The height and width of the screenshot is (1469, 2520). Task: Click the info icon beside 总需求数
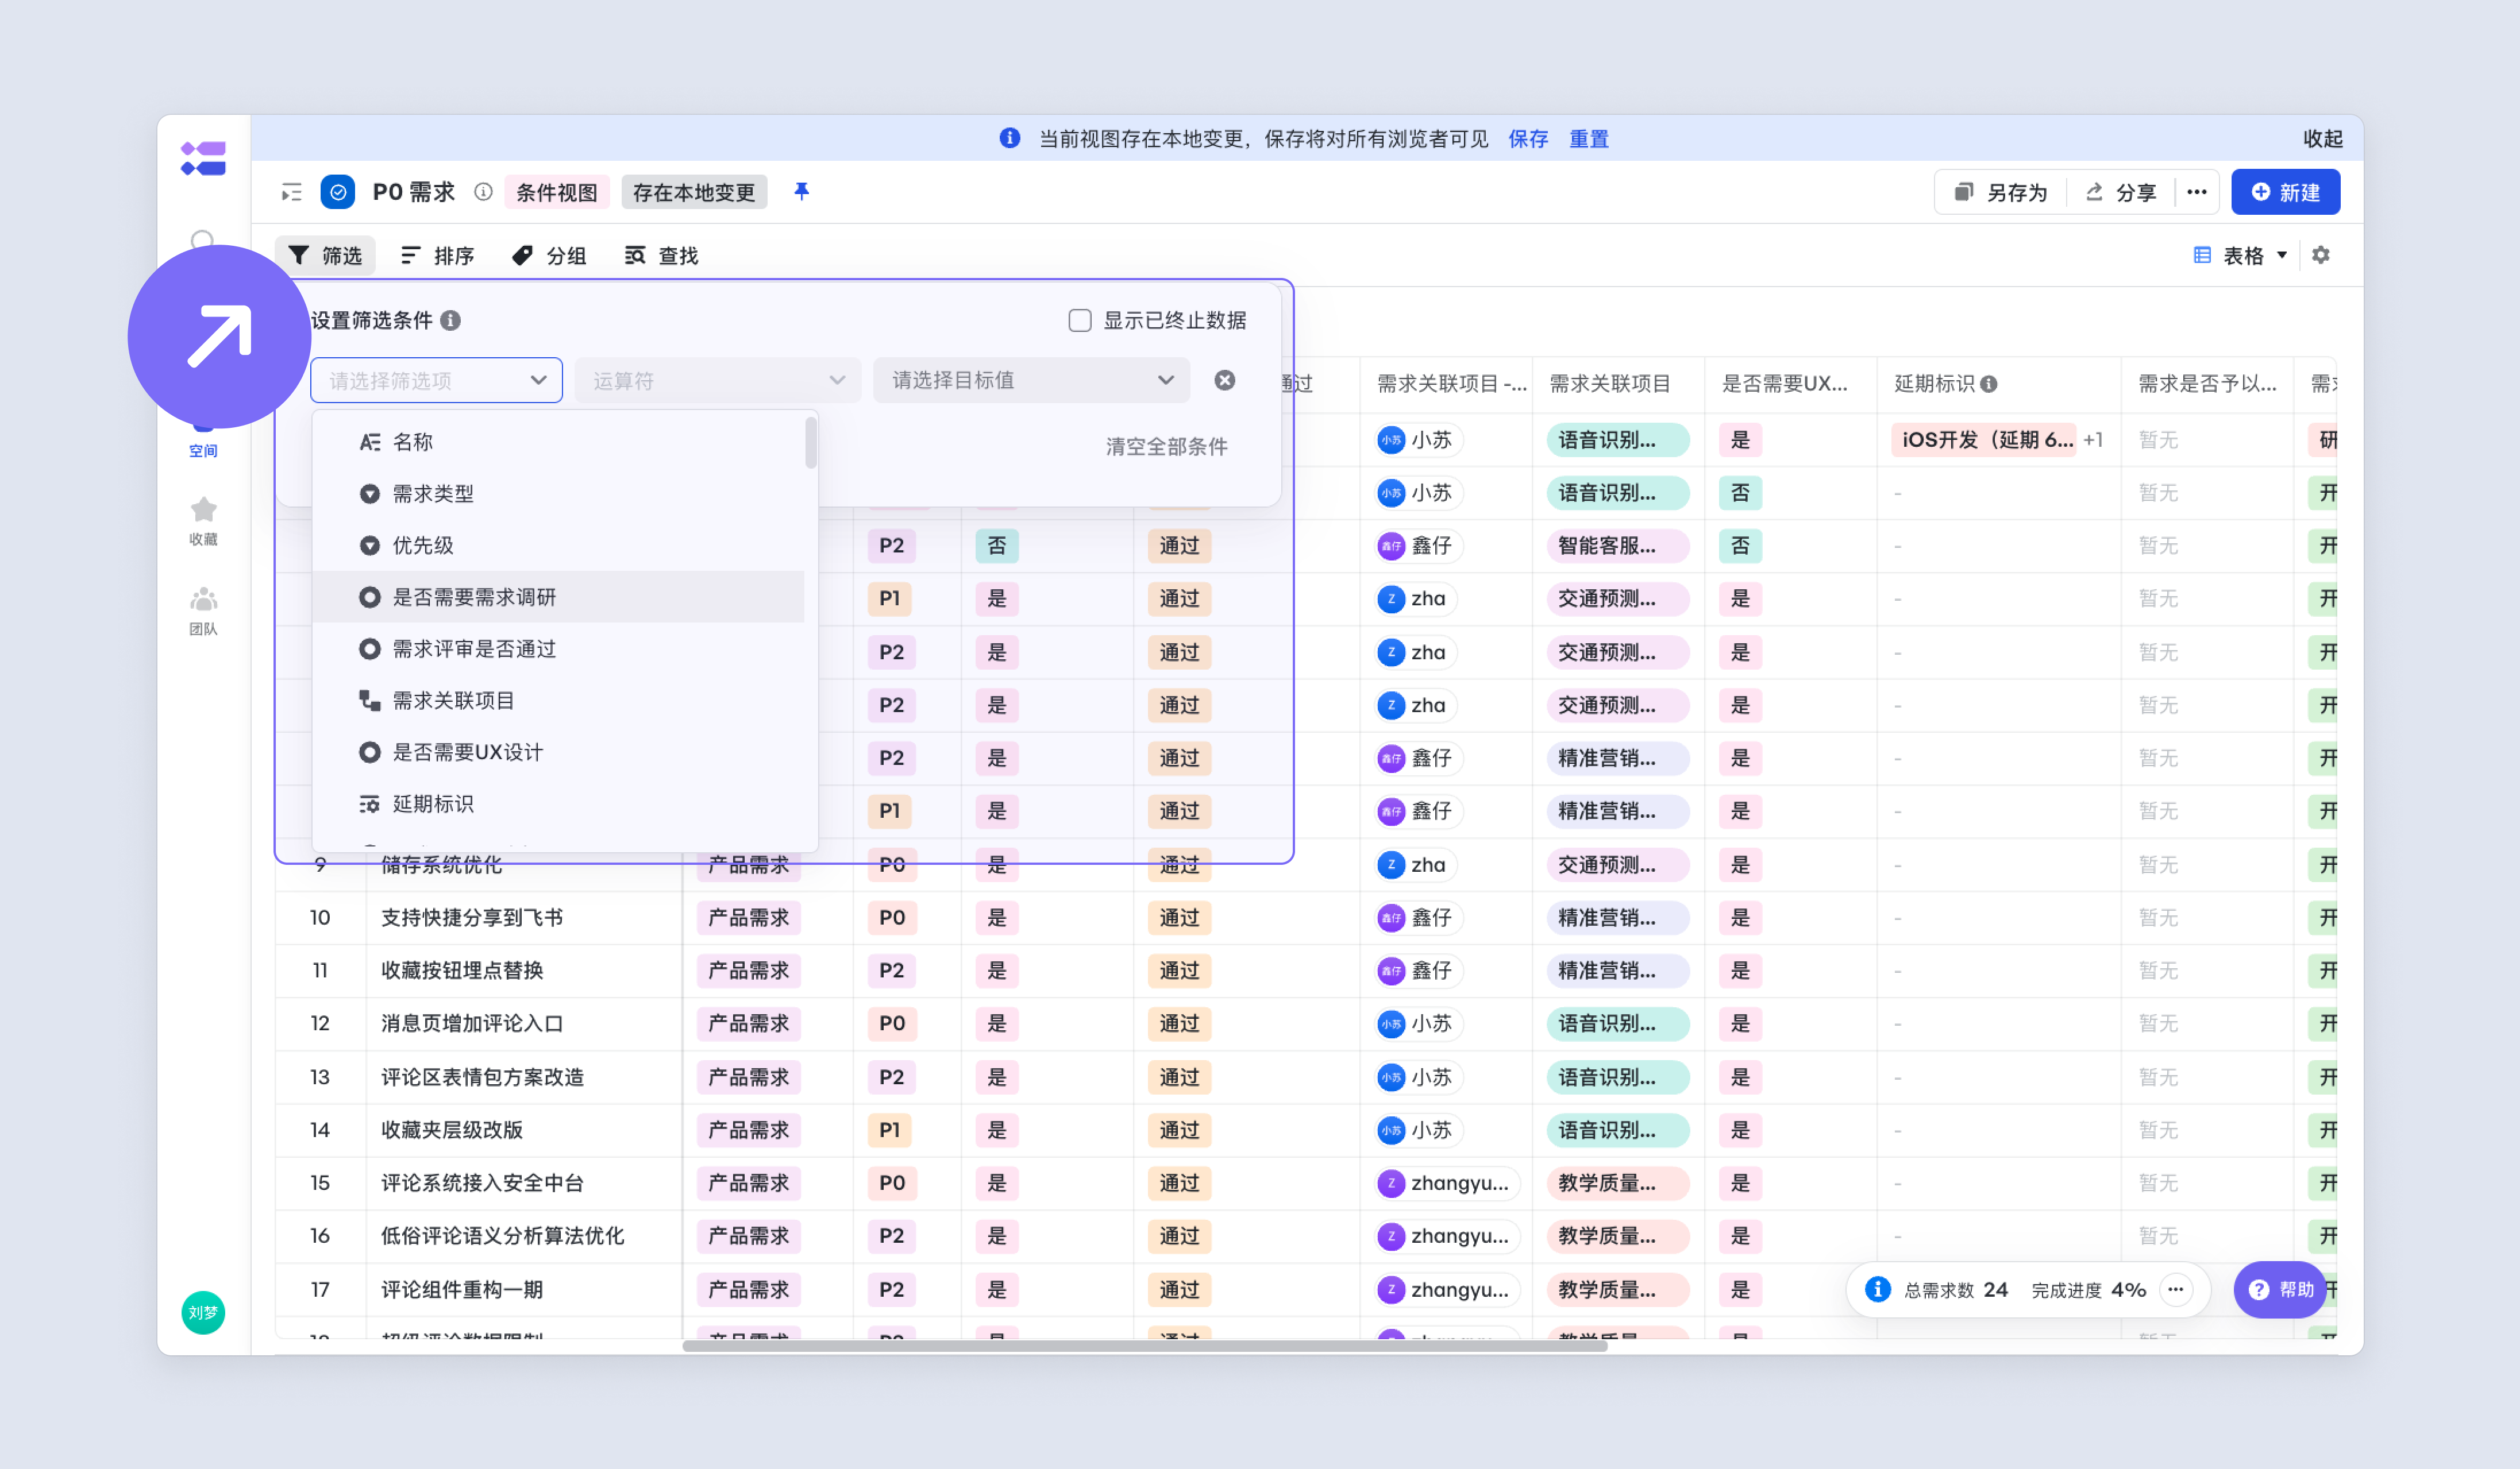[x=1878, y=1289]
